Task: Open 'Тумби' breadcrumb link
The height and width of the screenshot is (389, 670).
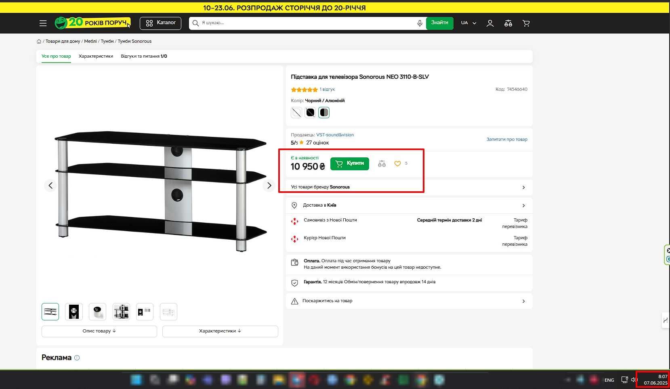Action: pos(107,41)
